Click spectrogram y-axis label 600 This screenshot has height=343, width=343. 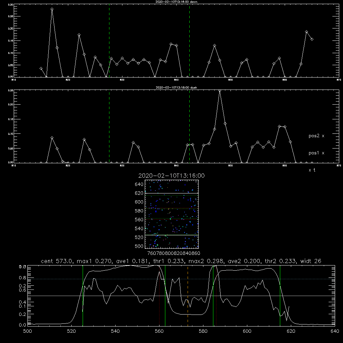[x=139, y=202]
